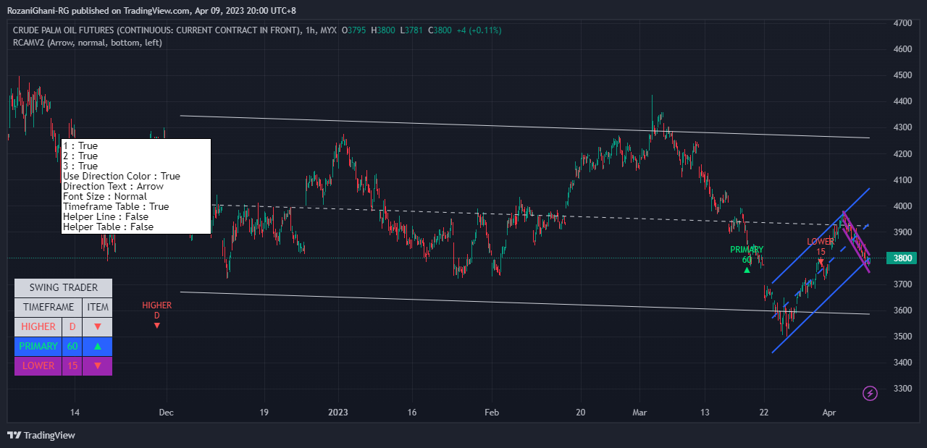Click the red down arrow in the table's LOWER row
This screenshot has height=448, width=927.
(x=98, y=366)
